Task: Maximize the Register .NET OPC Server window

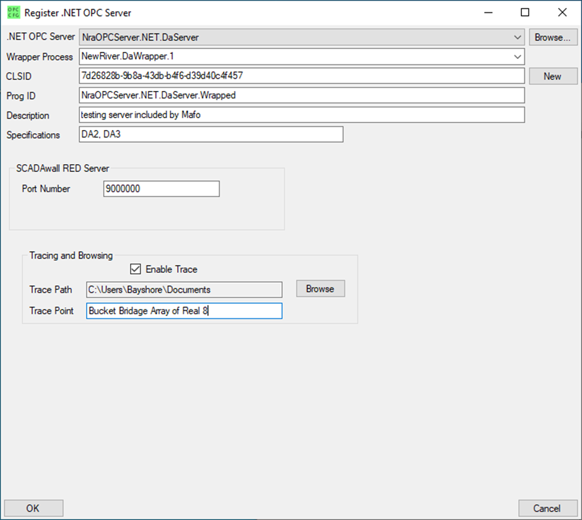Action: (x=525, y=12)
